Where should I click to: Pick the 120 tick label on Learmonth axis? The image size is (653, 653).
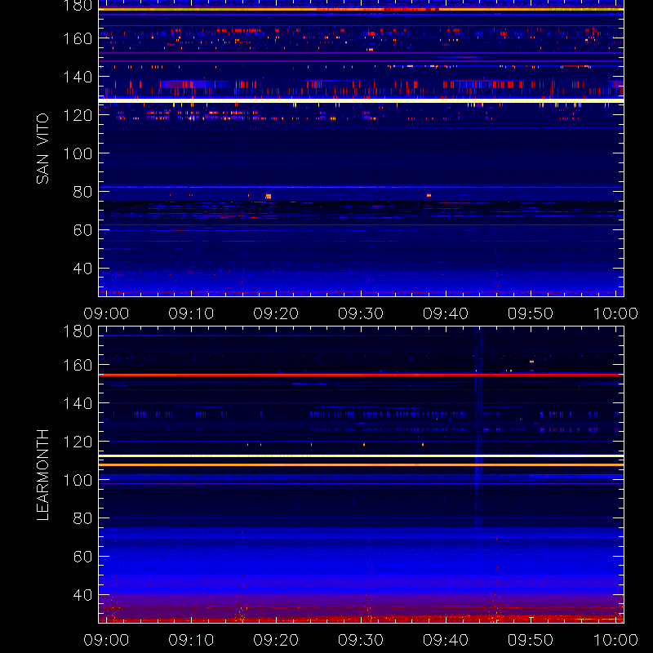tap(78, 442)
